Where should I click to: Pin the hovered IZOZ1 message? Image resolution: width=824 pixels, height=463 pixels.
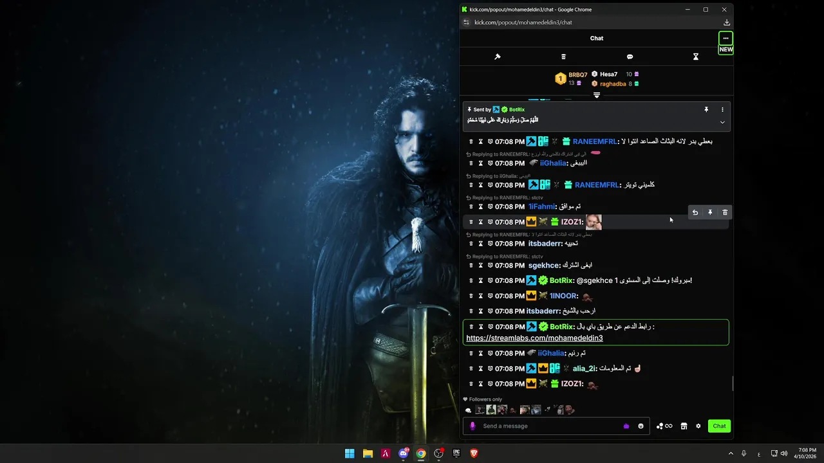[710, 212]
